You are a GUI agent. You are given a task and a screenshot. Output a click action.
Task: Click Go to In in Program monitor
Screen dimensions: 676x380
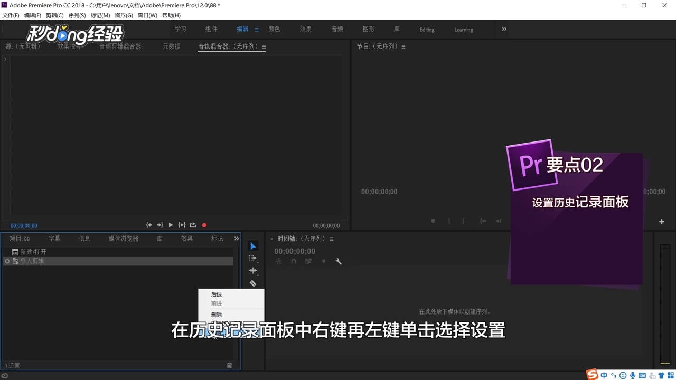pos(483,221)
